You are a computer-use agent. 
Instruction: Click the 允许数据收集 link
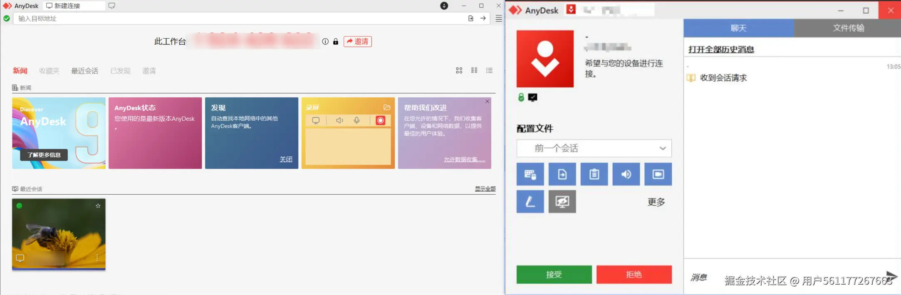tap(464, 160)
